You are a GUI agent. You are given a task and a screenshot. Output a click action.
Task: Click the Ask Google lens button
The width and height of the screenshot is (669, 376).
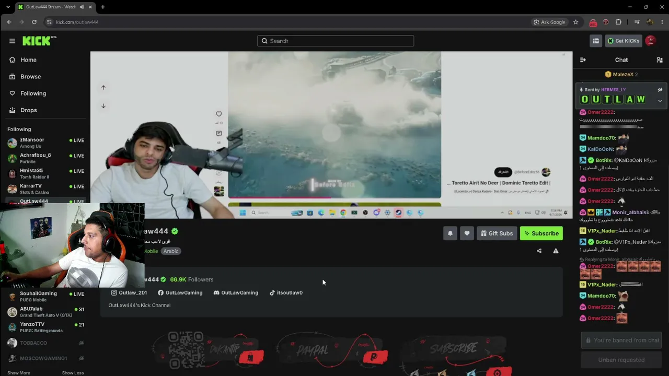[x=549, y=22]
